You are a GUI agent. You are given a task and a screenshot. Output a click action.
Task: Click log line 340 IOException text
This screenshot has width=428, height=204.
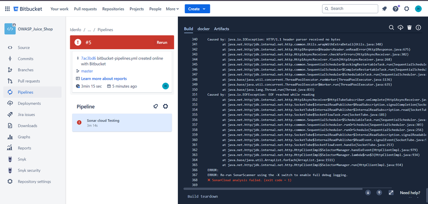pos(274,39)
